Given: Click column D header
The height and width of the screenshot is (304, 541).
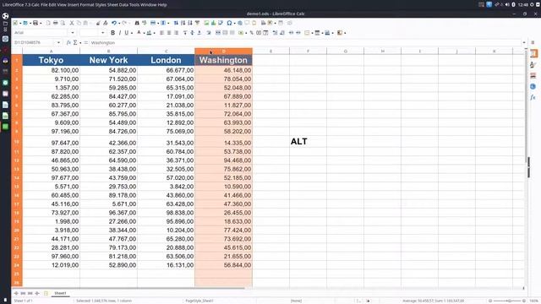Looking at the screenshot, I should 223,51.
